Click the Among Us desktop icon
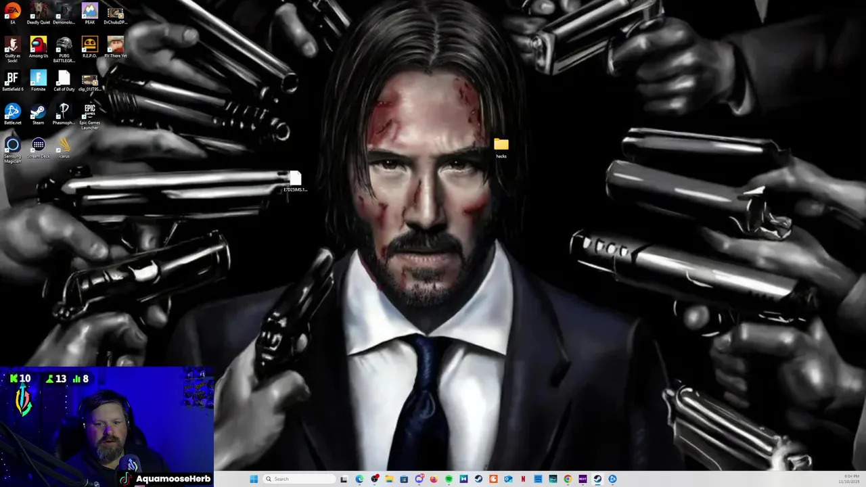Image resolution: width=866 pixels, height=487 pixels. [39, 47]
